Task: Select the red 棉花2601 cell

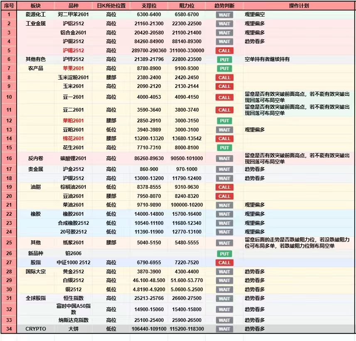Action: click(74, 139)
